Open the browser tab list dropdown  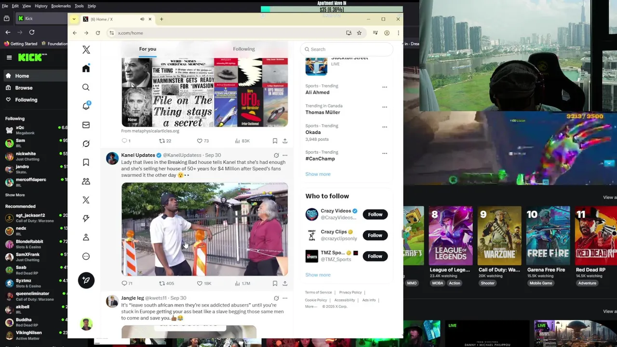click(x=74, y=19)
